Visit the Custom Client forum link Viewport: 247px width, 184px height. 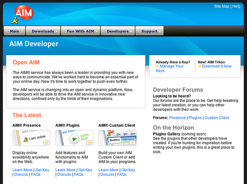coord(217,118)
